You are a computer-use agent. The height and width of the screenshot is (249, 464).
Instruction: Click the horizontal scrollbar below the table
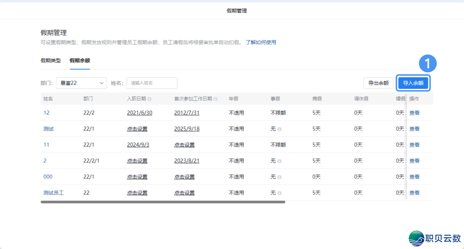click(x=163, y=202)
